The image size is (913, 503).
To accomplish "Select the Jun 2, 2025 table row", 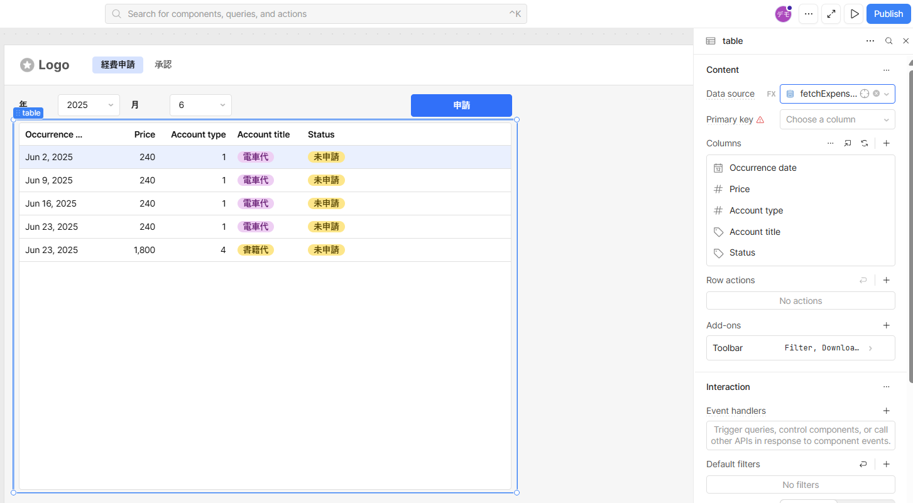I will pyautogui.click(x=265, y=157).
